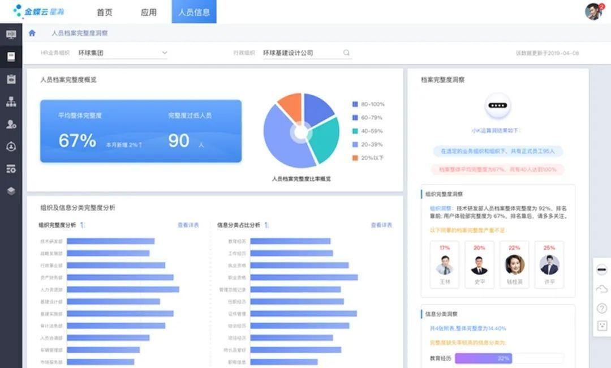Open the organization chart icon in sidebar
611x368 pixels.
tap(11, 102)
